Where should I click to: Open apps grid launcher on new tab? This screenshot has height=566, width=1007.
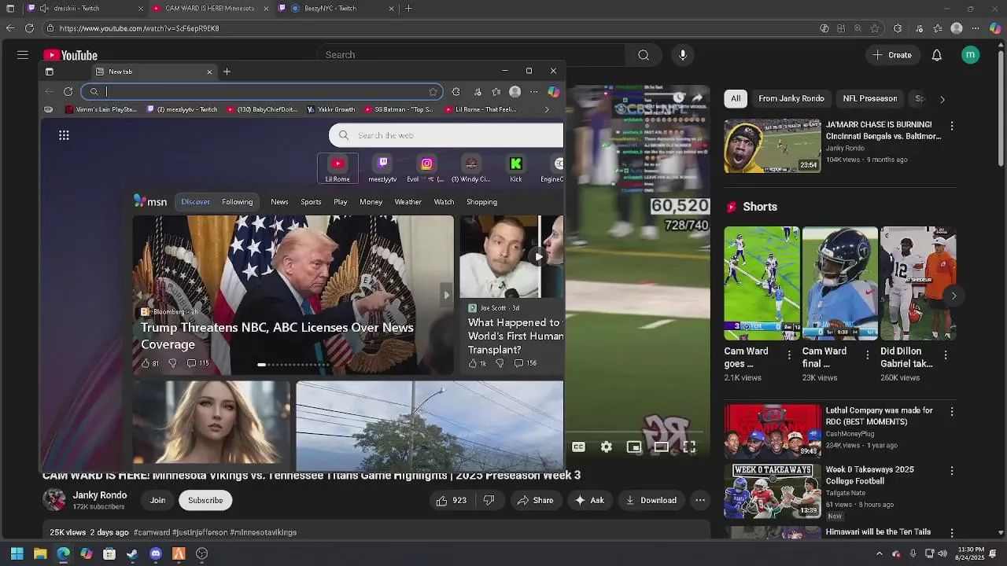click(64, 135)
